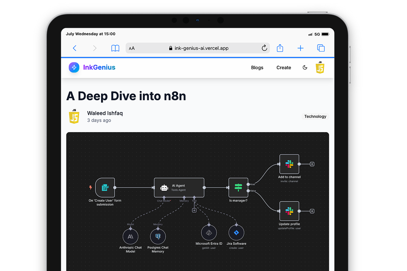Image resolution: width=407 pixels, height=271 pixels.
Task: Click the Is manager? switch node
Action: click(238, 187)
